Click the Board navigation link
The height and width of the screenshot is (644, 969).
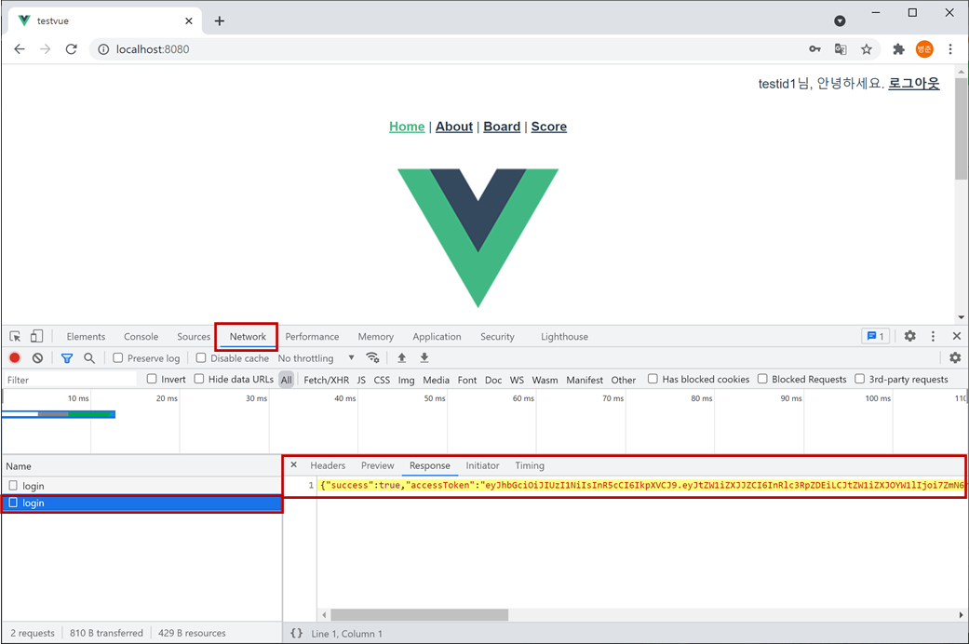(x=502, y=126)
